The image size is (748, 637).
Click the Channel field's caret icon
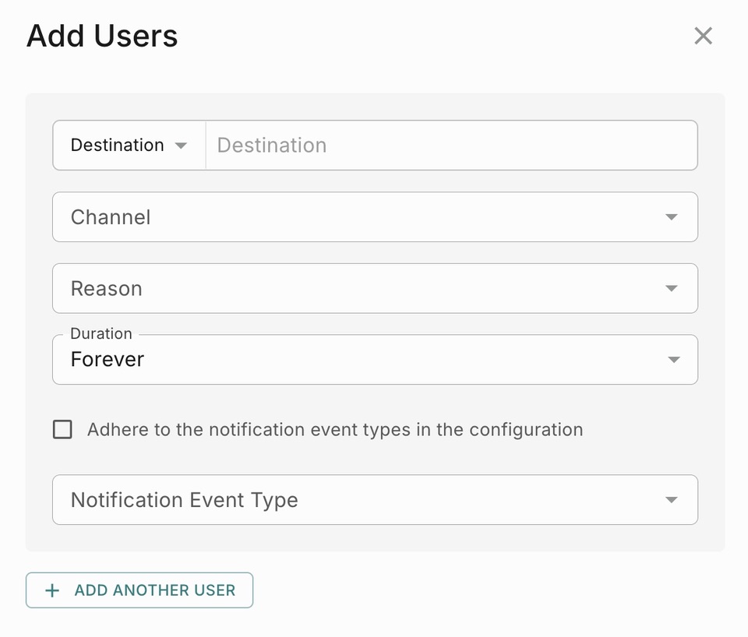(672, 217)
